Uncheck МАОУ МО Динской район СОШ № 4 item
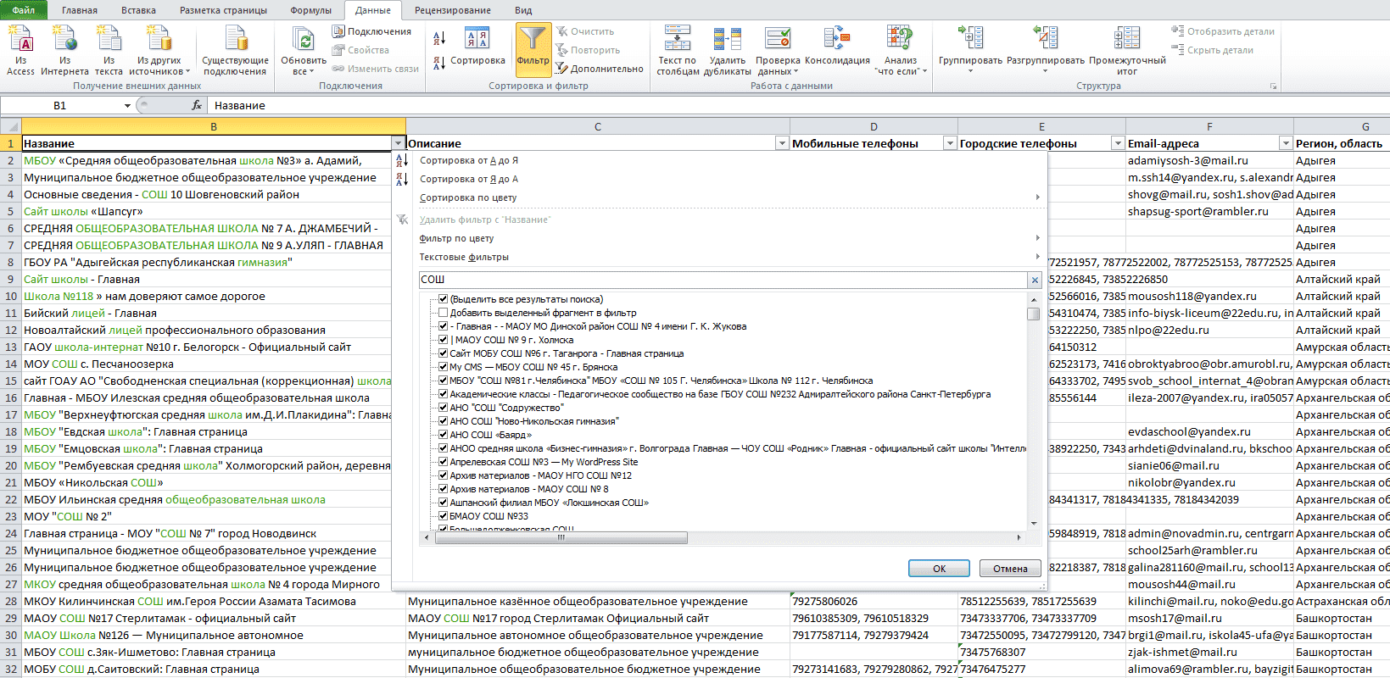Image resolution: width=1390 pixels, height=678 pixels. 443,326
